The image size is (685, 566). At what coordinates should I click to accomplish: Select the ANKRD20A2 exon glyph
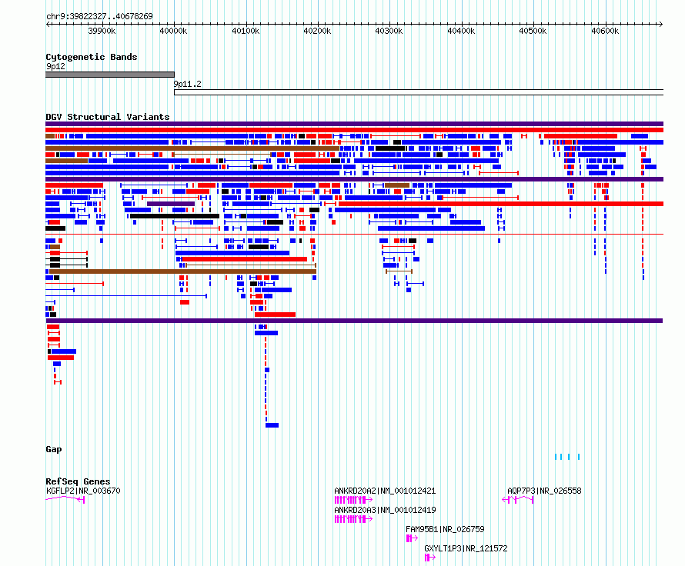pos(353,500)
